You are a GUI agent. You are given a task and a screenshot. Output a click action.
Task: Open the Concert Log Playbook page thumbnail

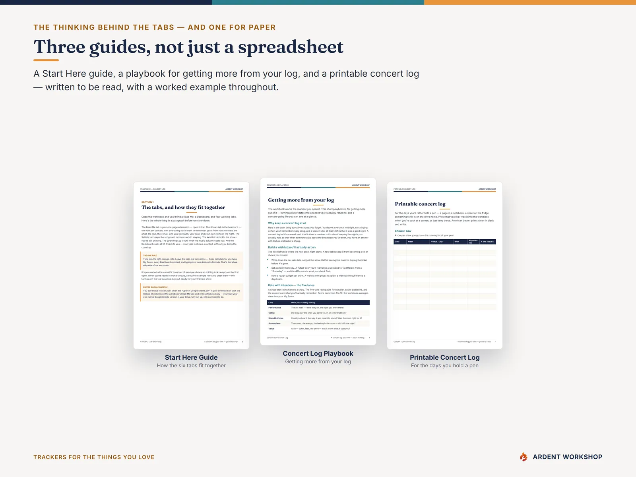point(318,262)
